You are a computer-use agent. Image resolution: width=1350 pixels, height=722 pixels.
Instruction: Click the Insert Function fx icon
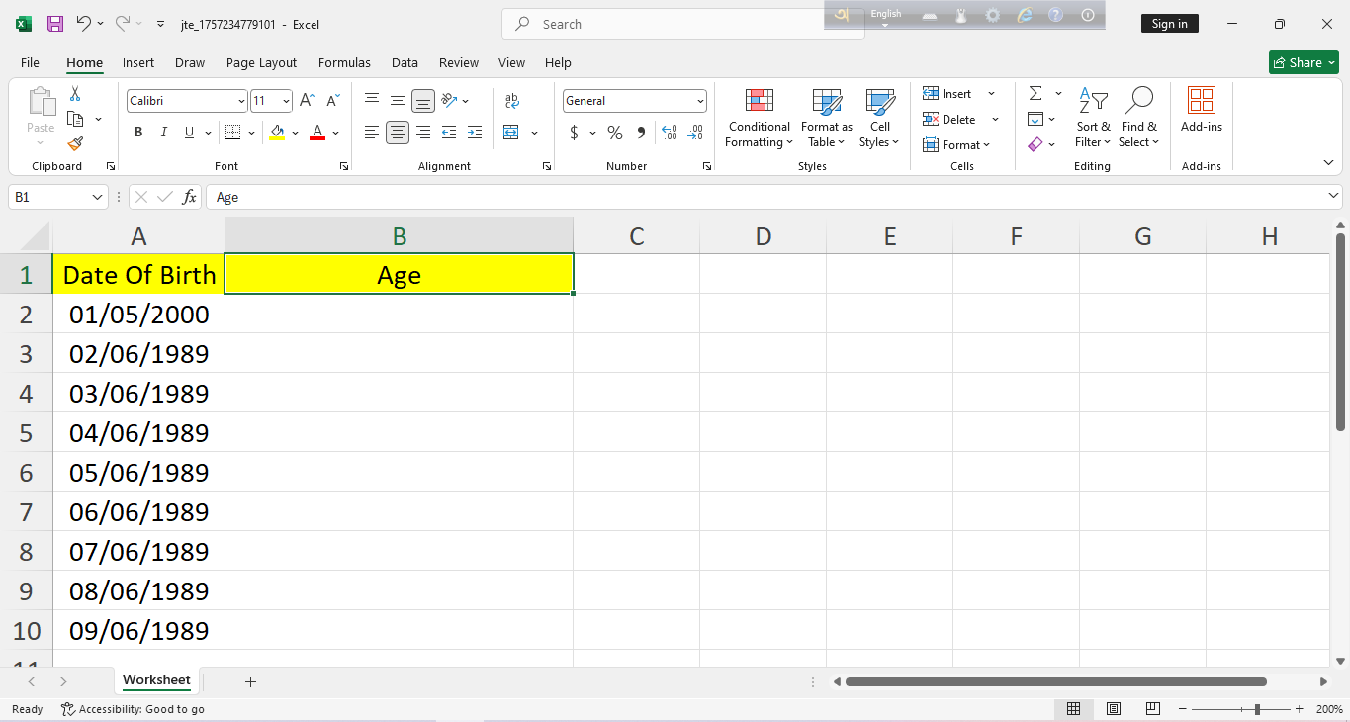(x=189, y=197)
